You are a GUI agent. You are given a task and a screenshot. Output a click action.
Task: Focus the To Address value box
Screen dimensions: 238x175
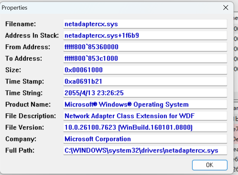point(145,58)
